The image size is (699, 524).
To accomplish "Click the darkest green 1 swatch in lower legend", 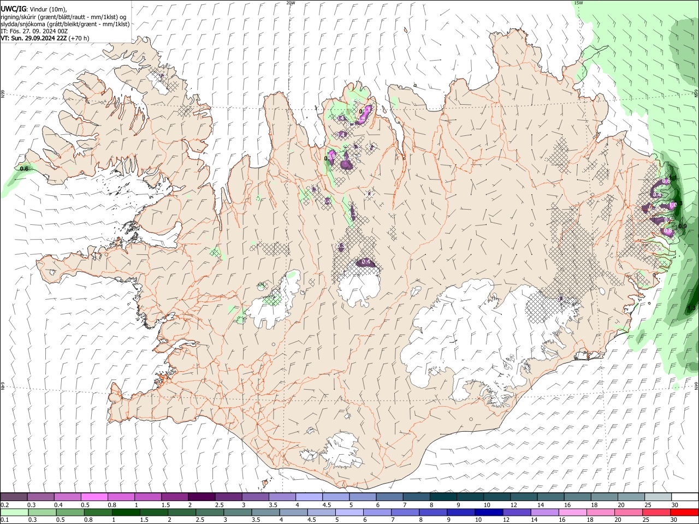I will click(126, 512).
